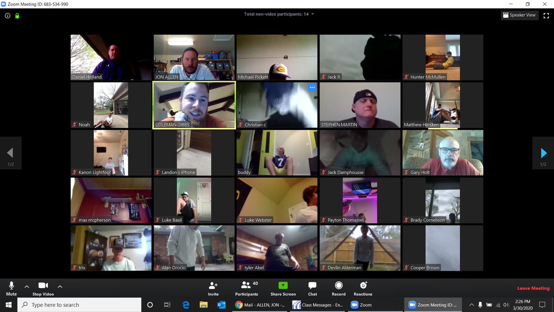Go to the previous page of participants
This screenshot has height=312, width=554.
pyautogui.click(x=10, y=153)
